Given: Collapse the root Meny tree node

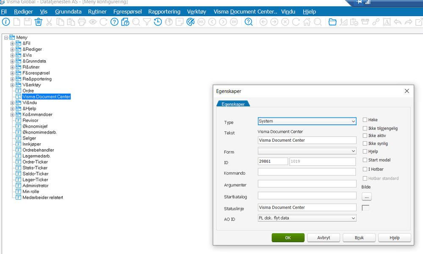Looking at the screenshot, I should tap(6, 38).
